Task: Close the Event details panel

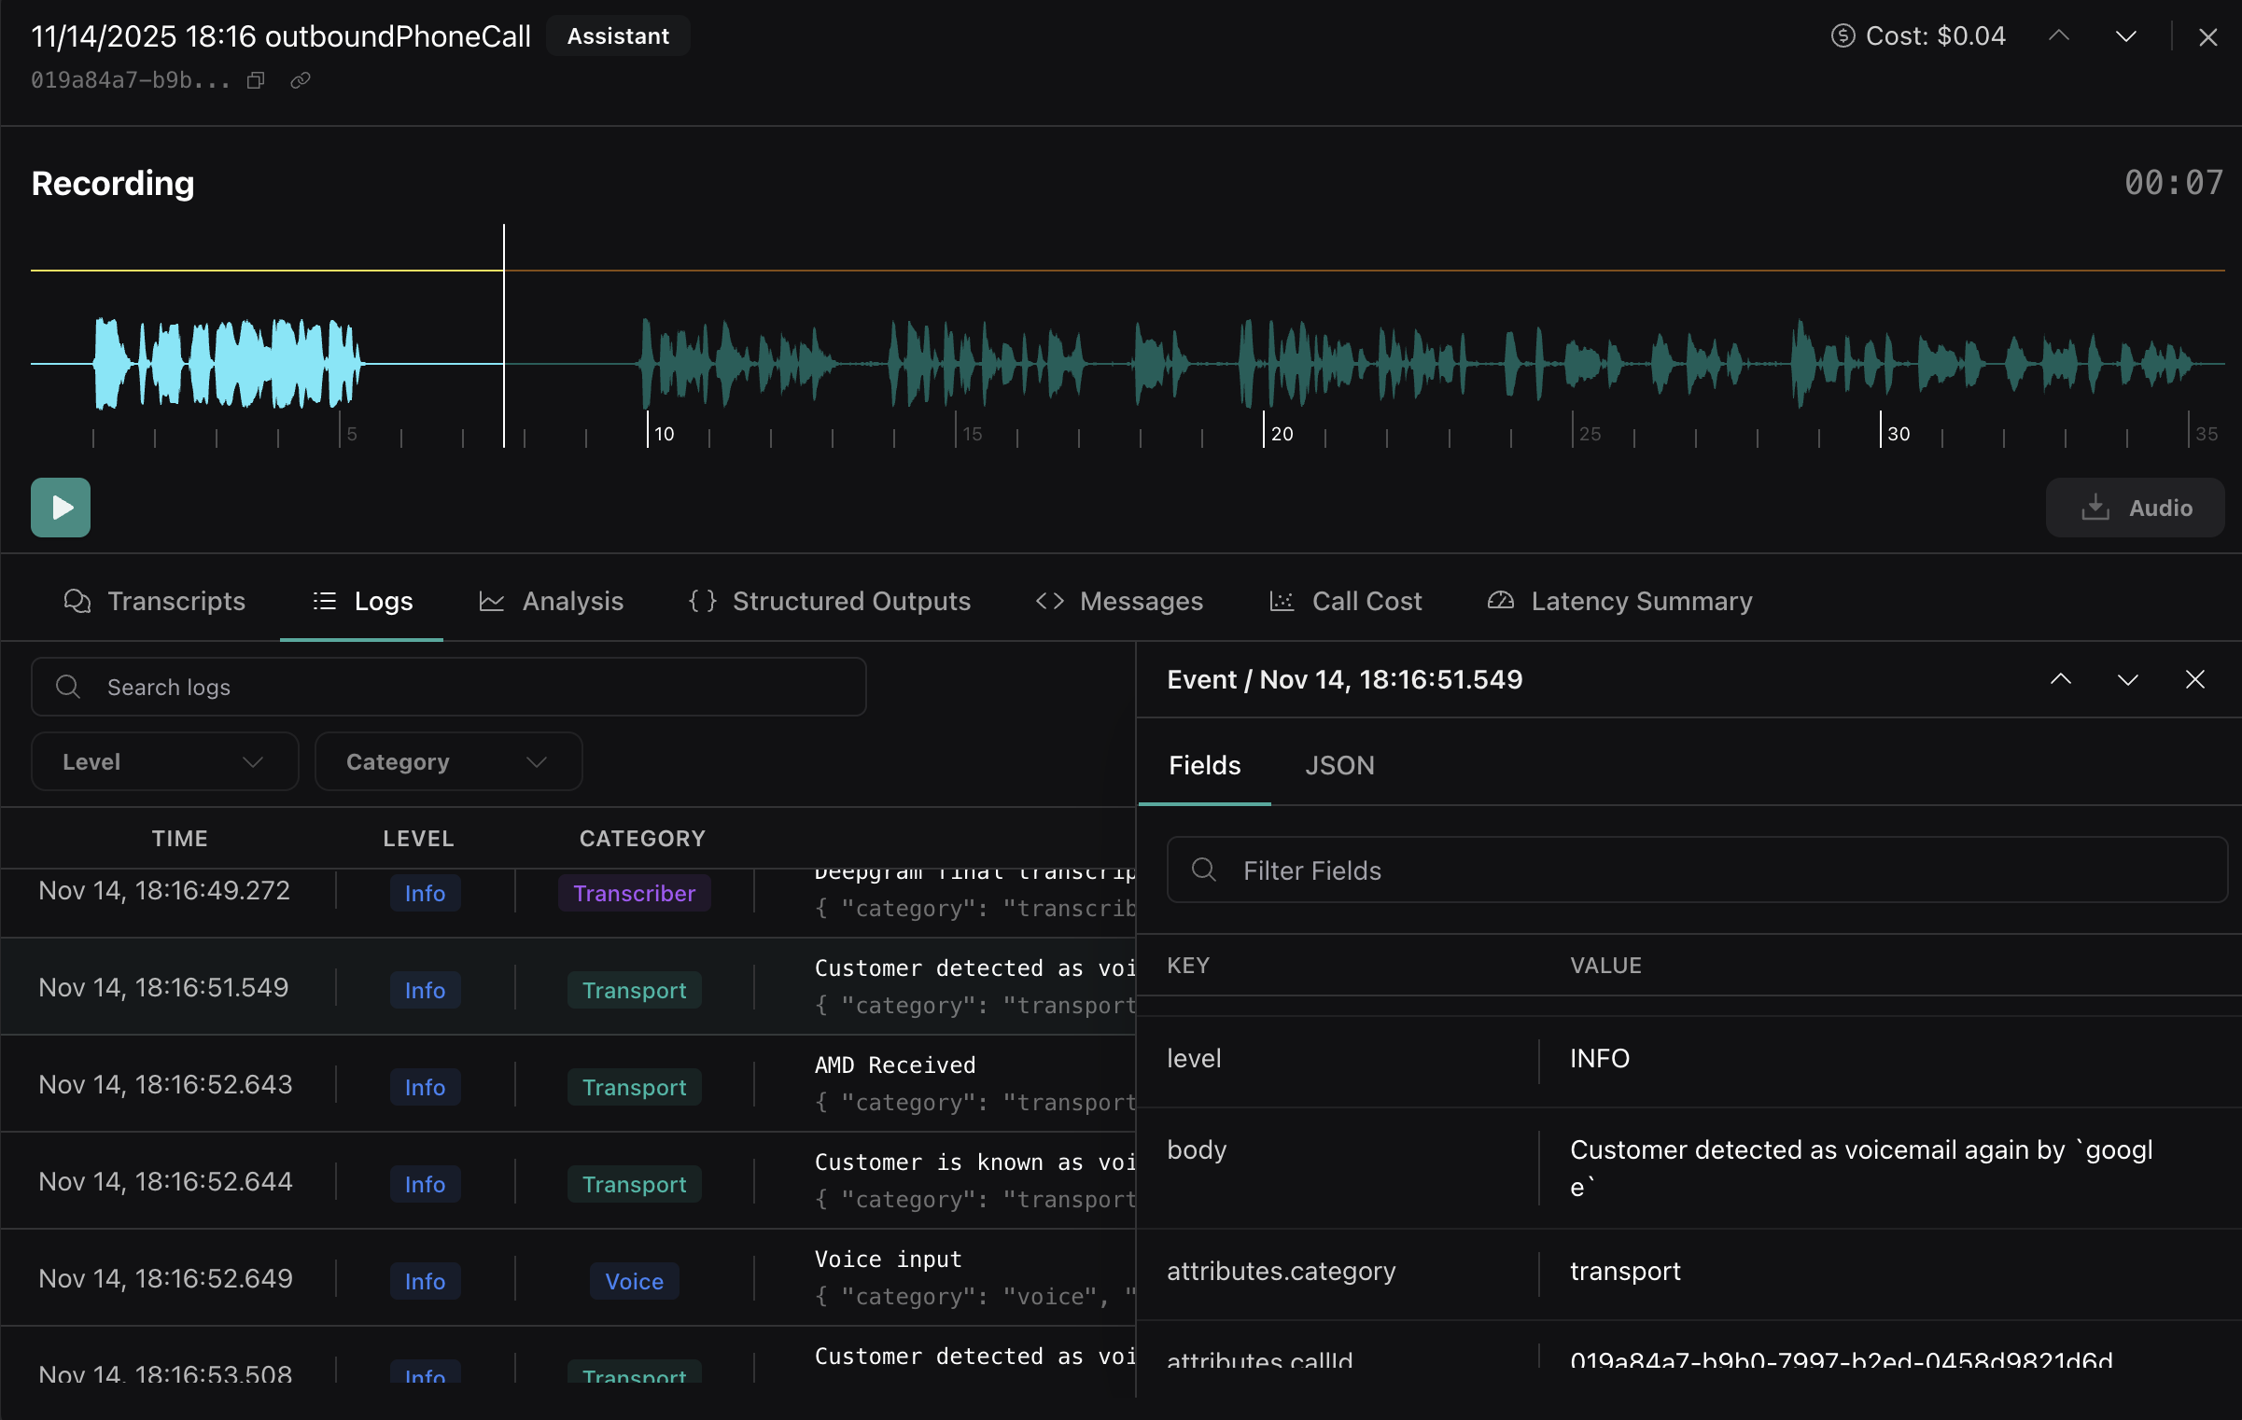Action: 2194,679
